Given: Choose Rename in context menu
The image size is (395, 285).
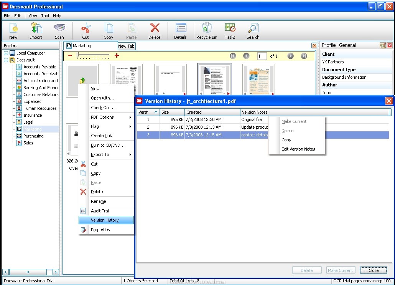Looking at the screenshot, I should 106,202.
